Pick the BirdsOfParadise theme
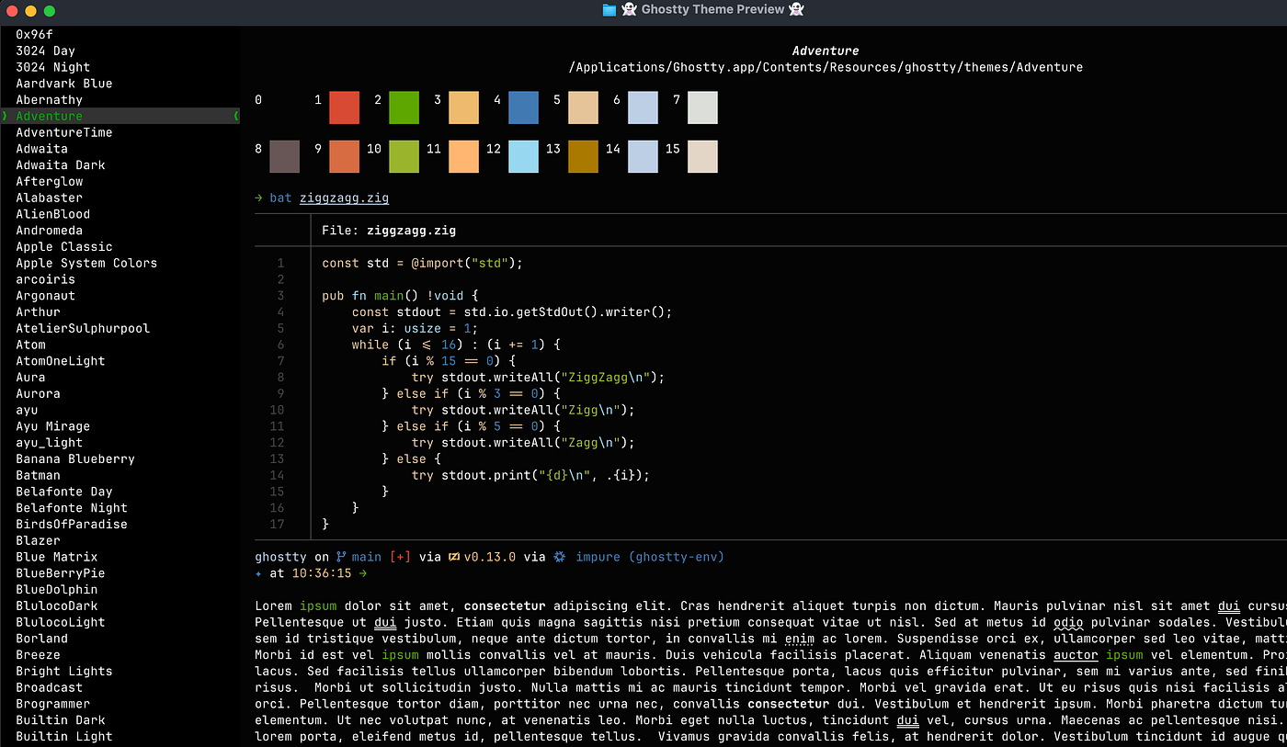This screenshot has height=747, width=1287. [x=72, y=524]
